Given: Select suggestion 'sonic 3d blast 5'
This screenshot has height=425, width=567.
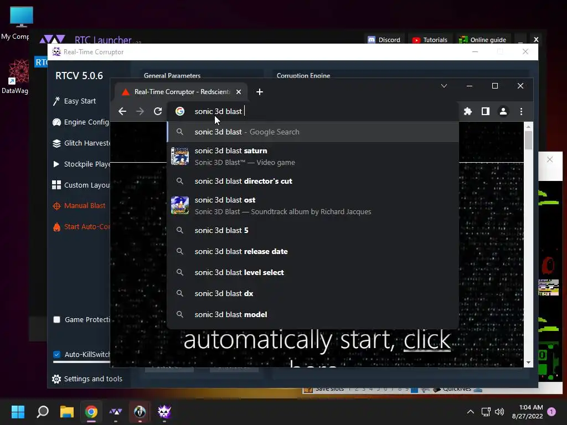Looking at the screenshot, I should click(x=313, y=230).
